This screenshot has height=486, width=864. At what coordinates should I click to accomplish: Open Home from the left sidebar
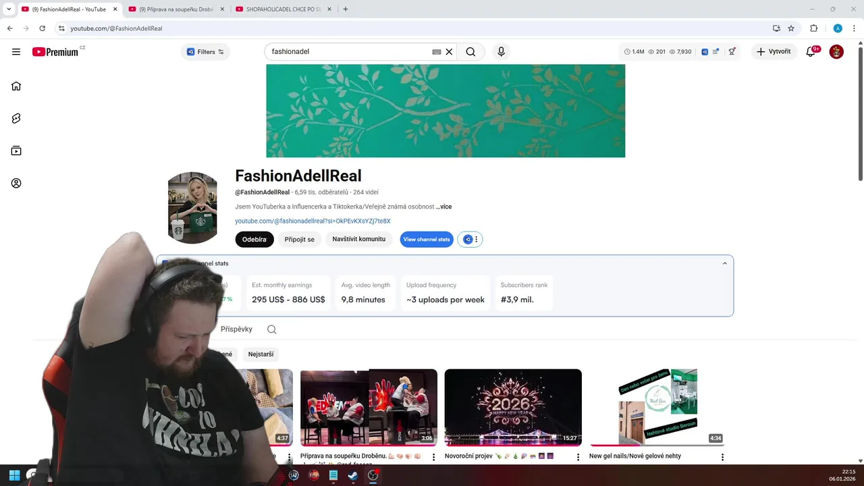coord(16,86)
